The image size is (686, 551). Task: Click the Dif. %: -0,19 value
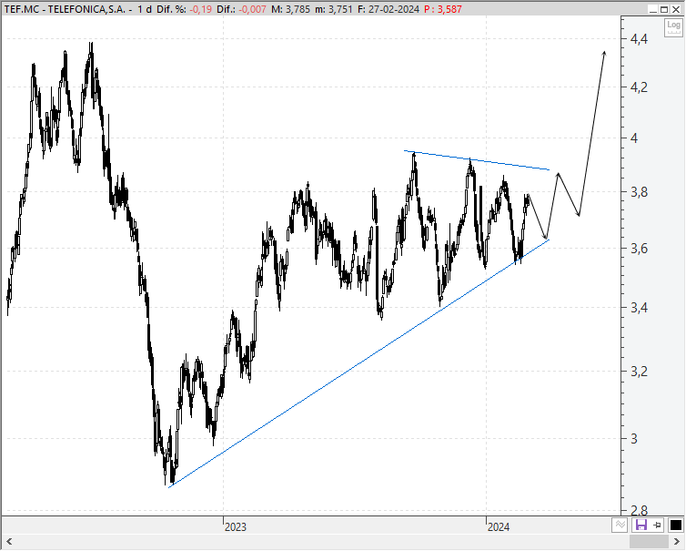184,9
